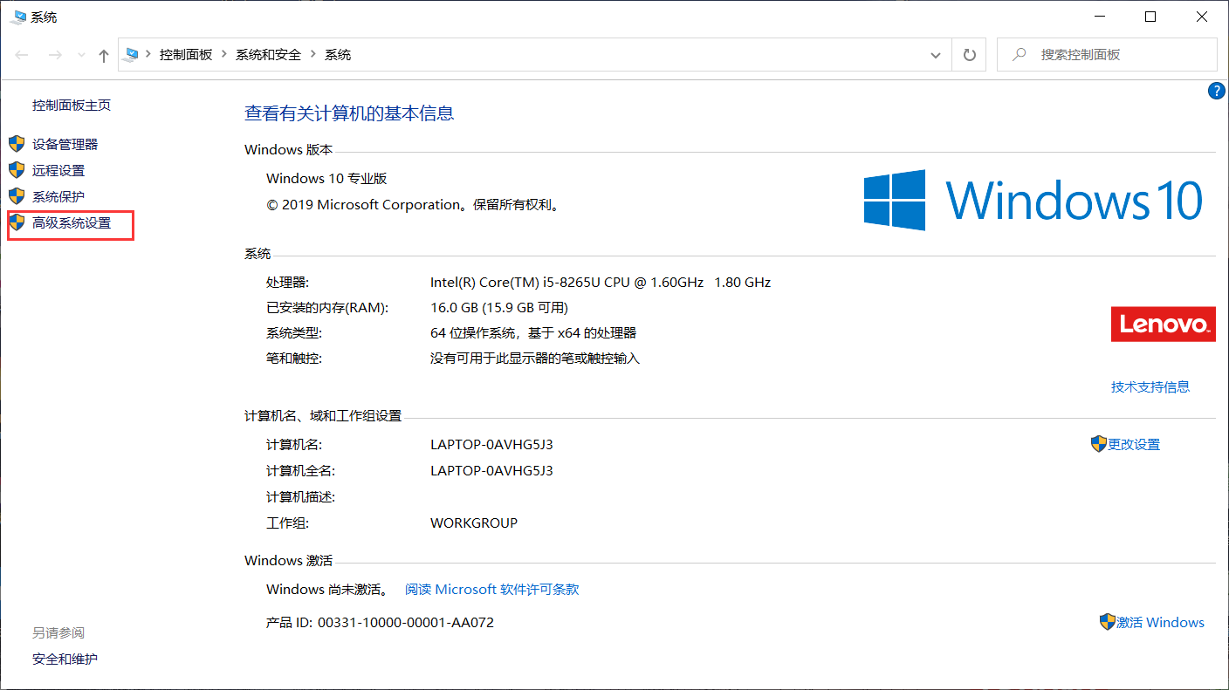The image size is (1229, 690).
Task: Expand the chevron after 控制面板 breadcrumb
Action: coord(224,54)
